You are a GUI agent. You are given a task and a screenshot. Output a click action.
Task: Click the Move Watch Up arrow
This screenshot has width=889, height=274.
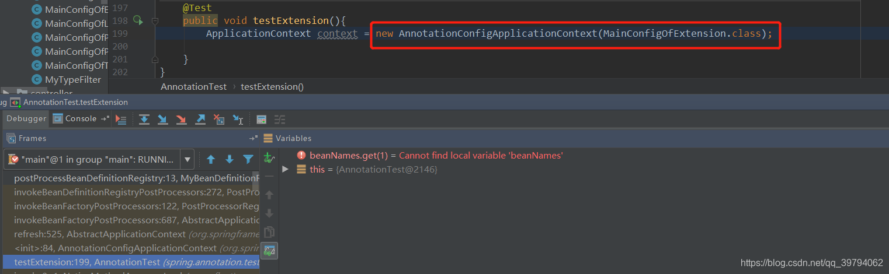[269, 194]
